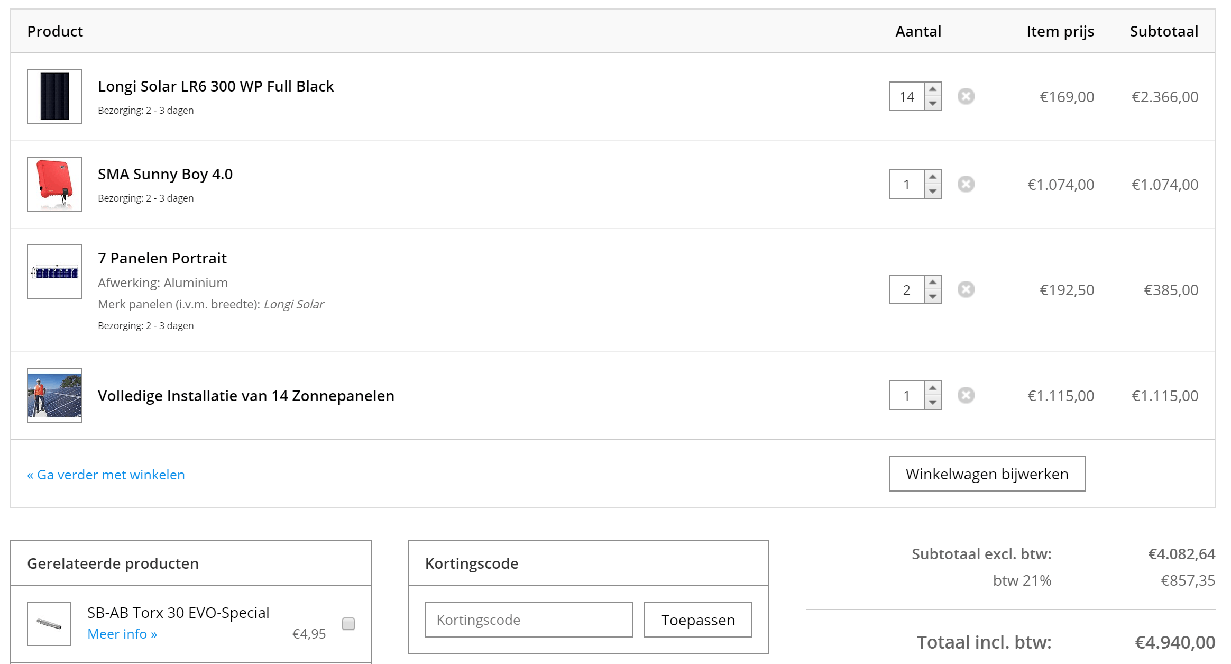Open Longi Solar LR6 300 WP Full Black

click(216, 86)
